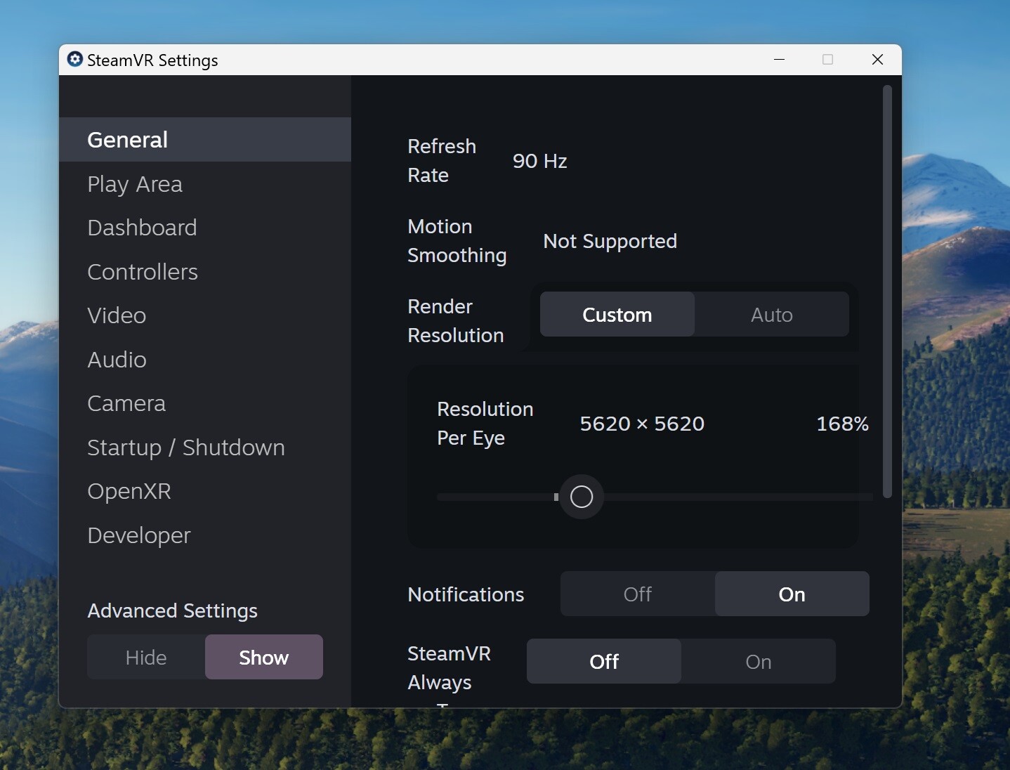This screenshot has height=770, width=1010.
Task: Click the disabled maximize window button
Action: tap(828, 60)
